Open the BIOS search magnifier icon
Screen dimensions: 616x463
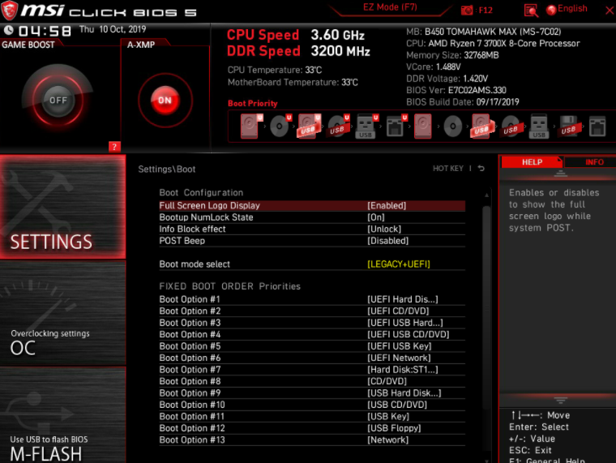(x=531, y=11)
